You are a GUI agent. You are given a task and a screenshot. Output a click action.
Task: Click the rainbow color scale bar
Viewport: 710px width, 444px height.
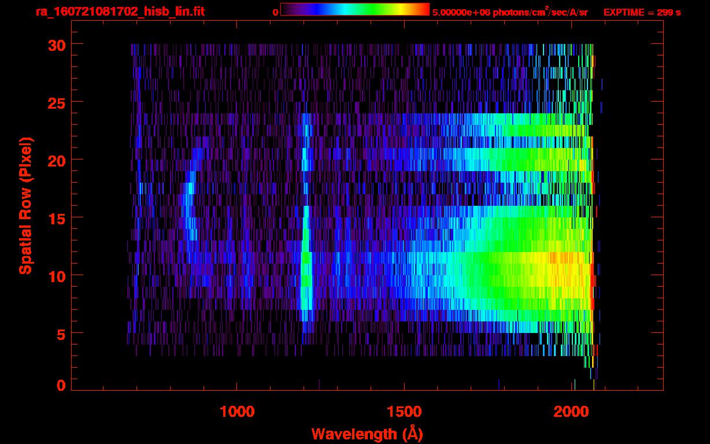point(354,10)
